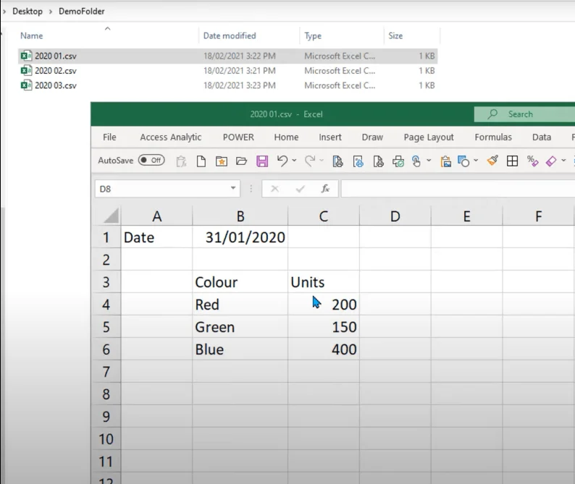
Task: Open the Draw ribbon tab
Action: pos(372,137)
